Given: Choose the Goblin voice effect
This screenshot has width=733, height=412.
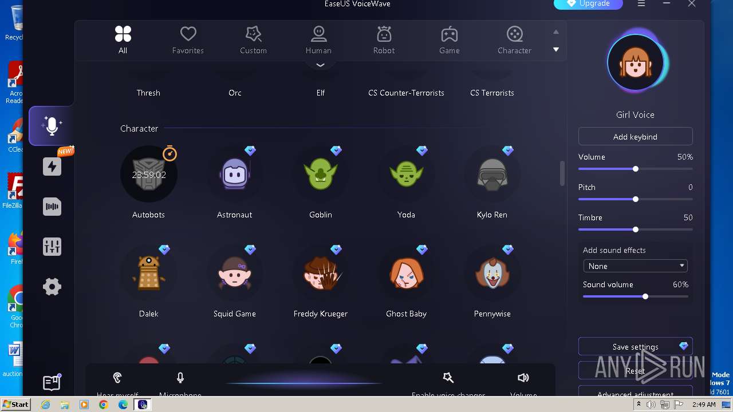Looking at the screenshot, I should [x=320, y=174].
